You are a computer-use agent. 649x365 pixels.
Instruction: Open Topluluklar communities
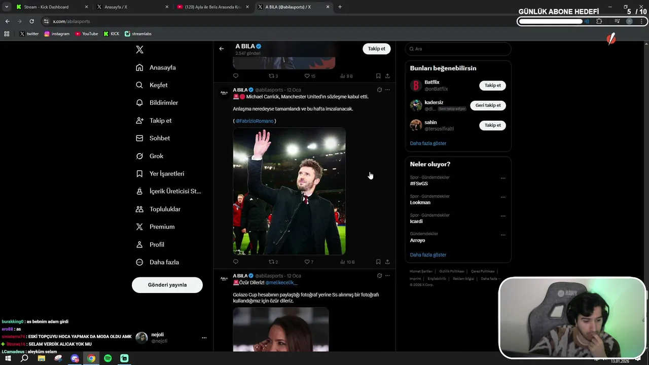coord(158,209)
